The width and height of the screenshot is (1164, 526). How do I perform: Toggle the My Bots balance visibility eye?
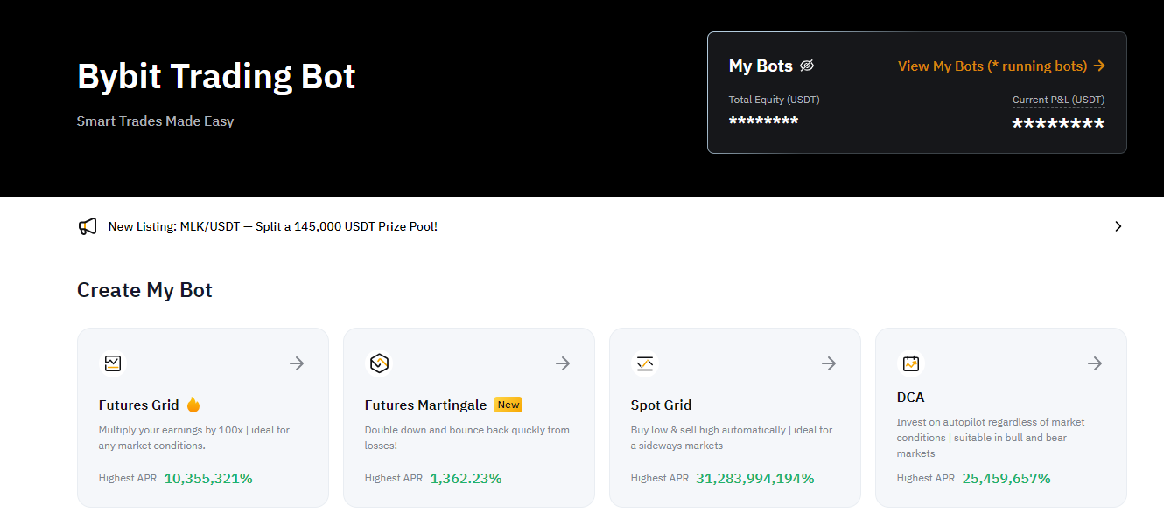pos(807,66)
